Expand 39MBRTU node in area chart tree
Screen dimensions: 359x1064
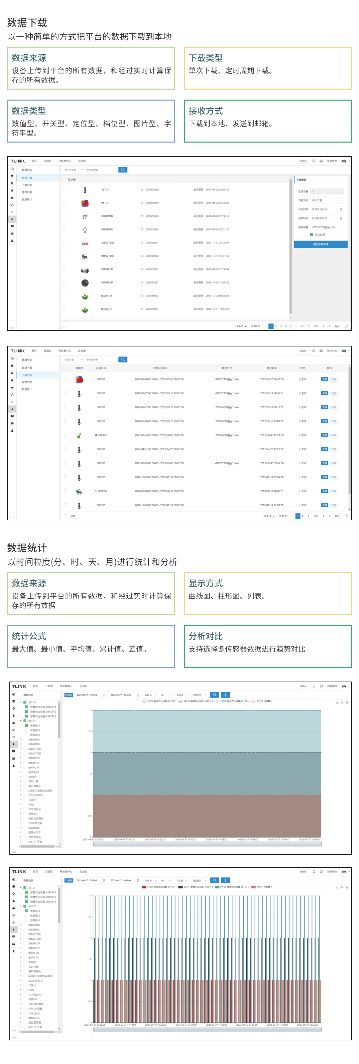(x=21, y=739)
